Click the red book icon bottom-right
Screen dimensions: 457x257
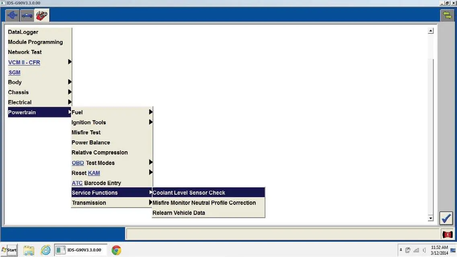coord(447,234)
